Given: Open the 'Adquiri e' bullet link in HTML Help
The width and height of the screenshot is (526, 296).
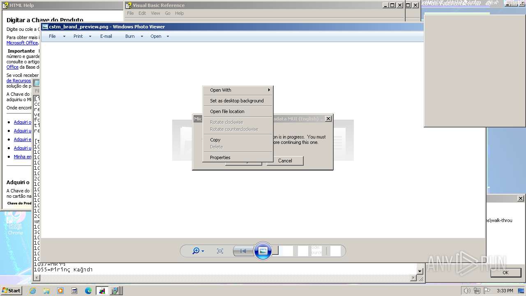Looking at the screenshot, I should (x=23, y=139).
